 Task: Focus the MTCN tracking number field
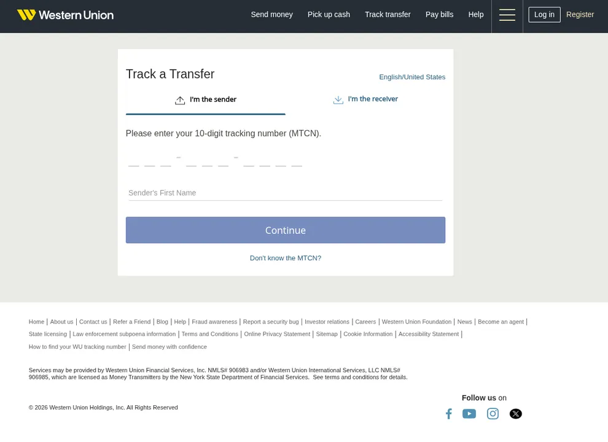pyautogui.click(x=215, y=160)
